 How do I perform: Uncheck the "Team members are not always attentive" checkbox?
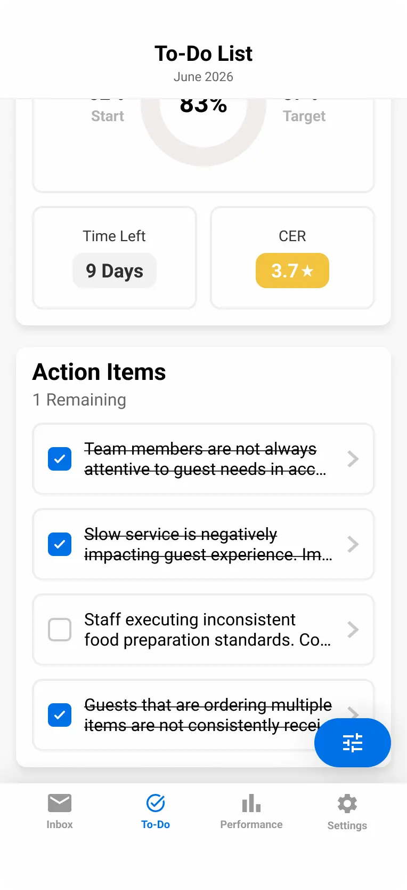point(60,459)
